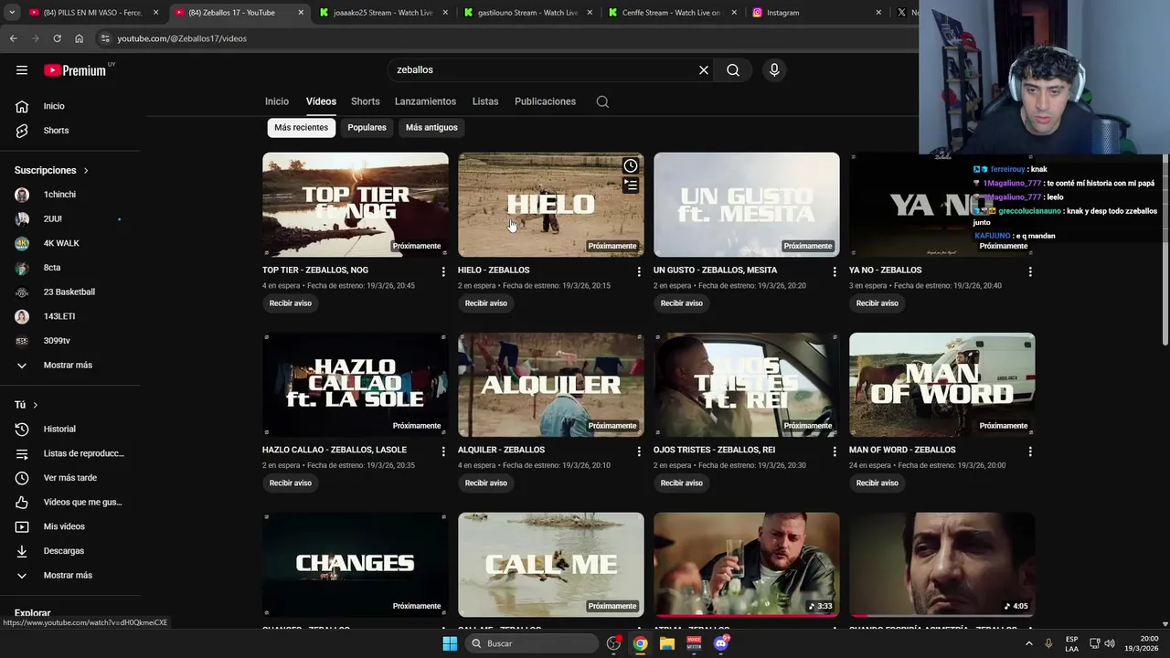
Task: Clear the search text with X icon
Action: (704, 70)
